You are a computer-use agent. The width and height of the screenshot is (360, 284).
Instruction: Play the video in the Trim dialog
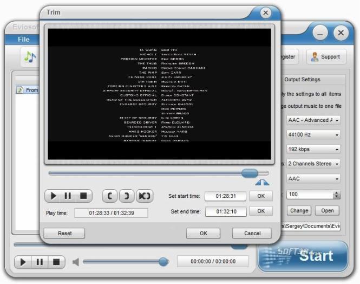53,196
